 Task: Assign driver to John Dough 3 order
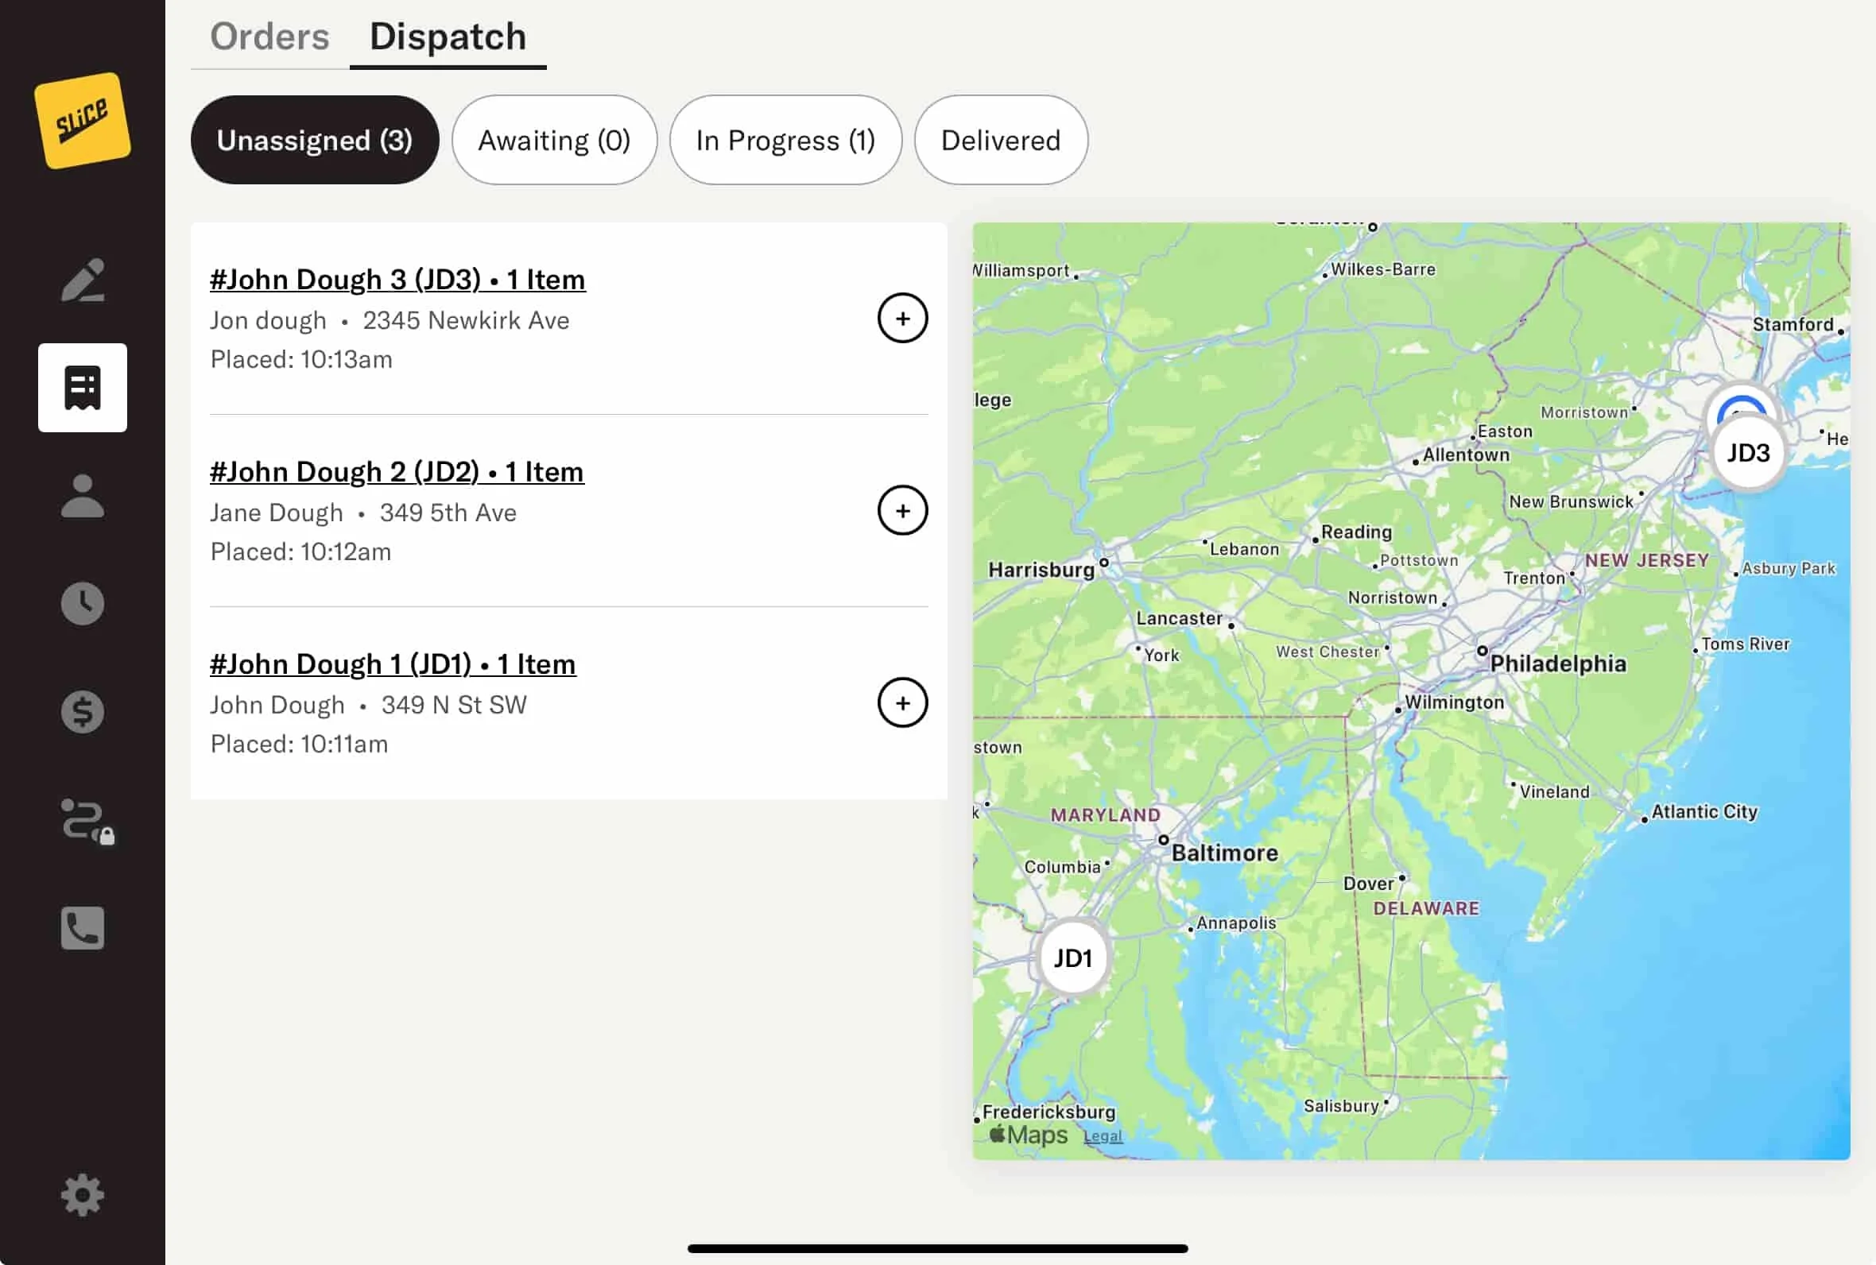click(902, 318)
